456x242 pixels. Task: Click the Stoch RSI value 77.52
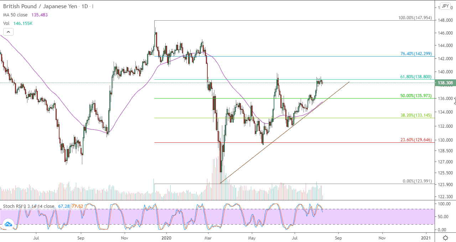pyautogui.click(x=77, y=206)
